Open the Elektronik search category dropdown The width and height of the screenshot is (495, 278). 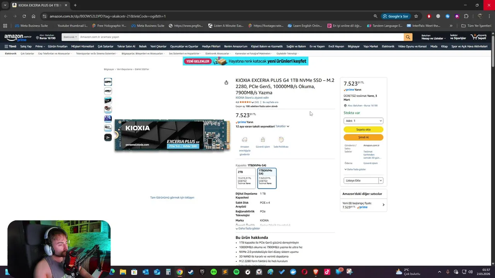[x=70, y=37]
